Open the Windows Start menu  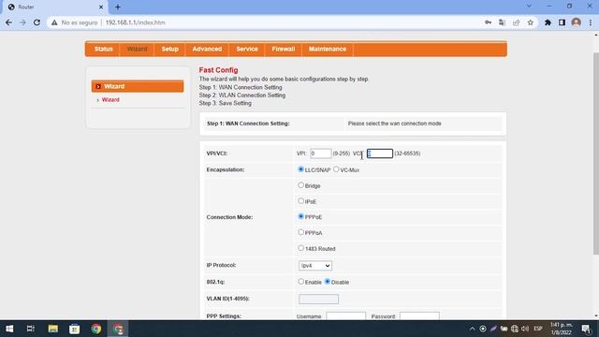9,329
